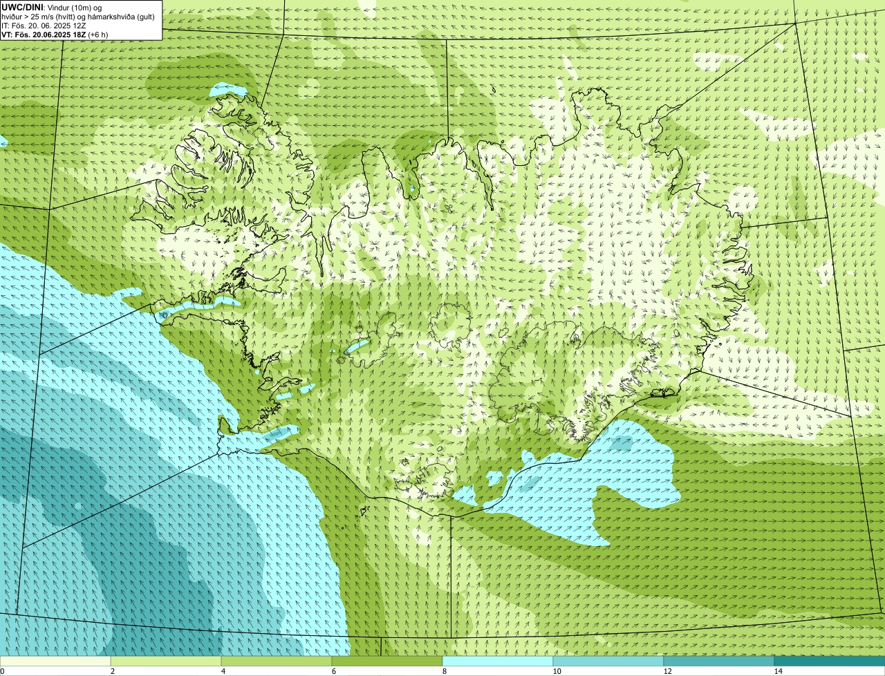885x676 pixels.
Task: Click the "IT: Fös. 20. 06. 2025 12Z" line
Action: (x=44, y=25)
